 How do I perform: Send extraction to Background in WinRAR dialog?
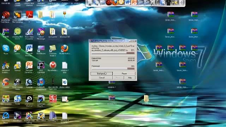coord(101,74)
